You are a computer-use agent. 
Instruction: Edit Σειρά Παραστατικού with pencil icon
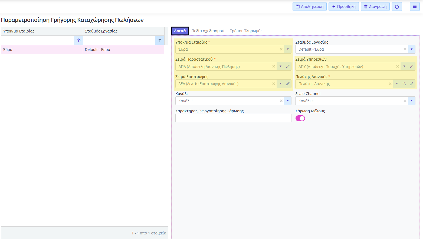(x=288, y=67)
